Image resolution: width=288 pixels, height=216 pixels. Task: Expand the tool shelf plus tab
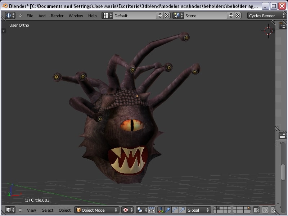coord(4,31)
